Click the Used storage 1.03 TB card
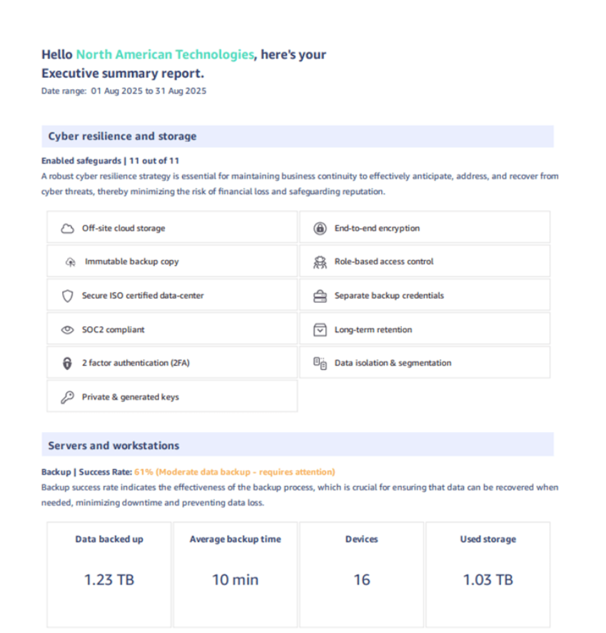 click(x=488, y=574)
